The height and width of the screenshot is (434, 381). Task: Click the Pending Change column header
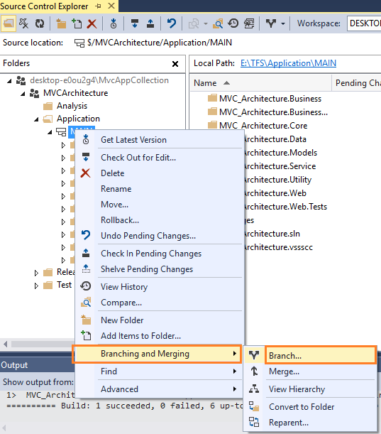click(x=357, y=83)
